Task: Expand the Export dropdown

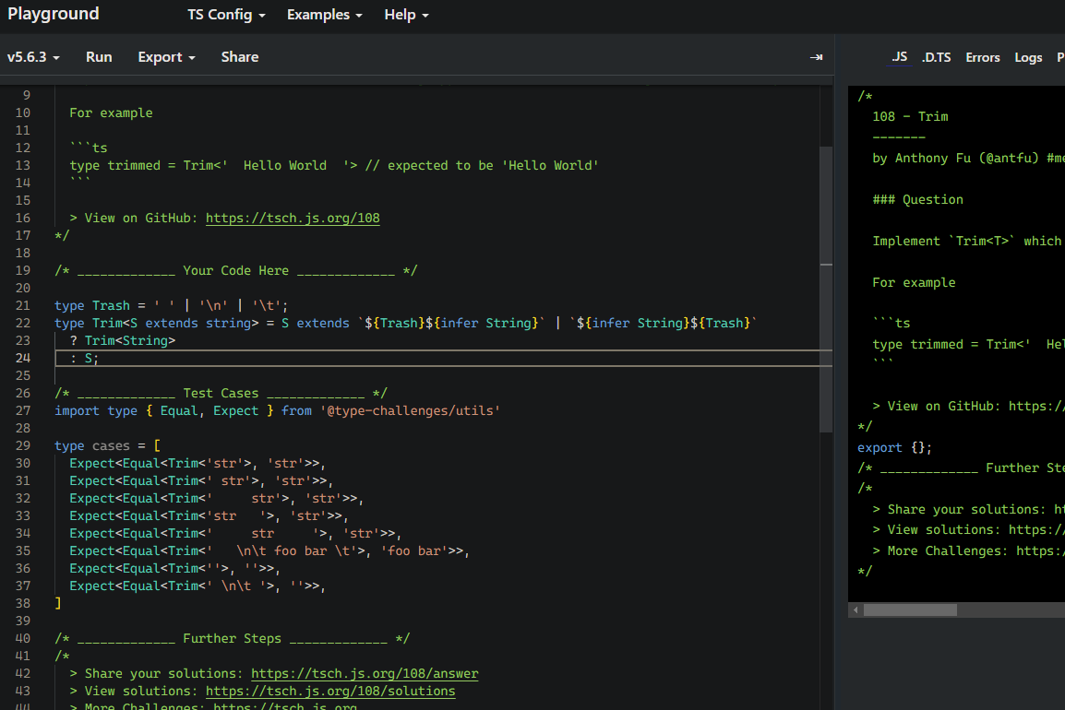Action: [x=166, y=57]
